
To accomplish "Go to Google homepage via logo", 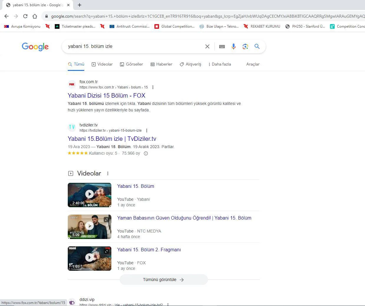I will [35, 47].
